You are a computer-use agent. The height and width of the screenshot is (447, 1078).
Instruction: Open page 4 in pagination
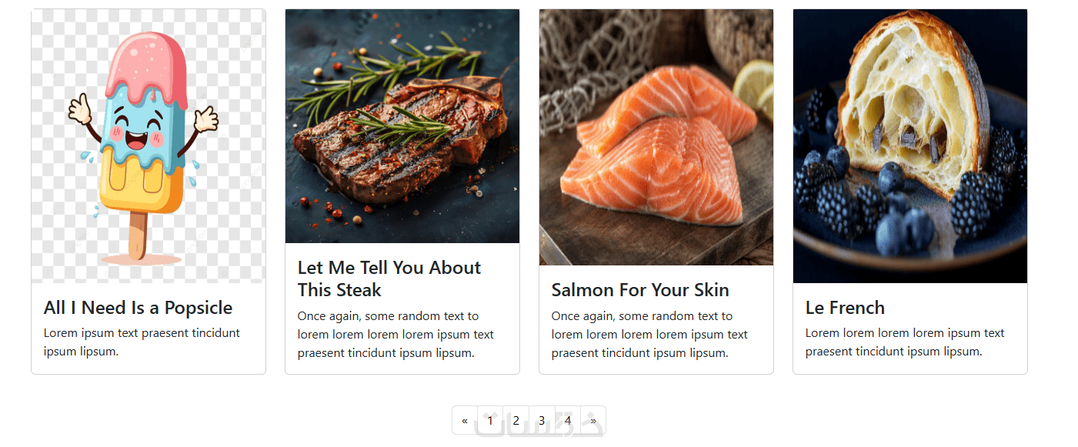point(568,420)
